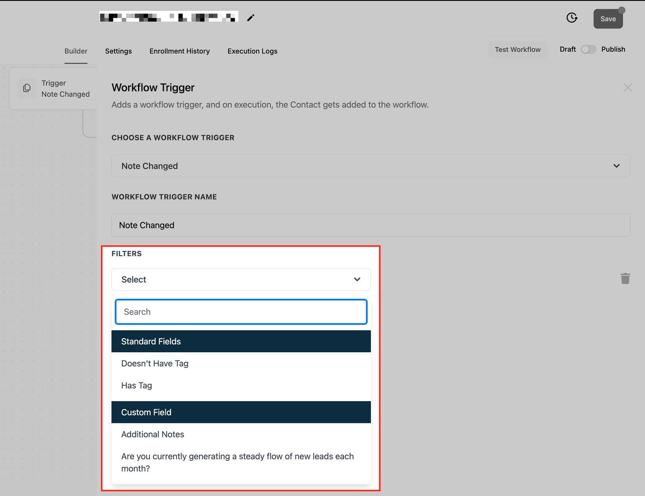Viewport: 645px width, 496px height.
Task: Toggle the Draft/Publish switch
Action: [x=588, y=50]
